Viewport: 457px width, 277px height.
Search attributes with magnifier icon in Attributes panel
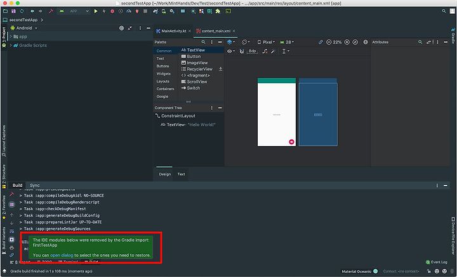(420, 42)
